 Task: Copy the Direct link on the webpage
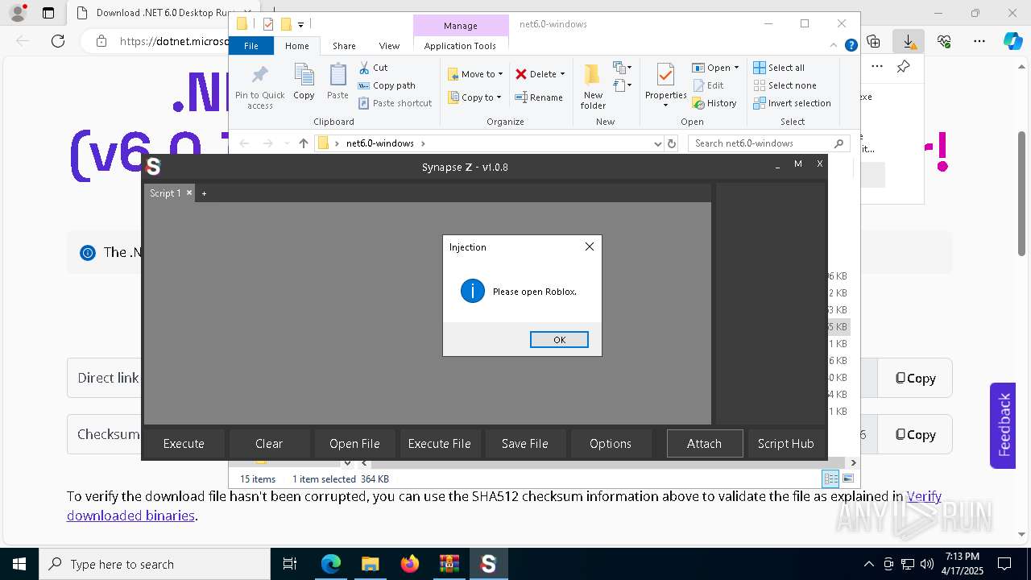click(915, 378)
